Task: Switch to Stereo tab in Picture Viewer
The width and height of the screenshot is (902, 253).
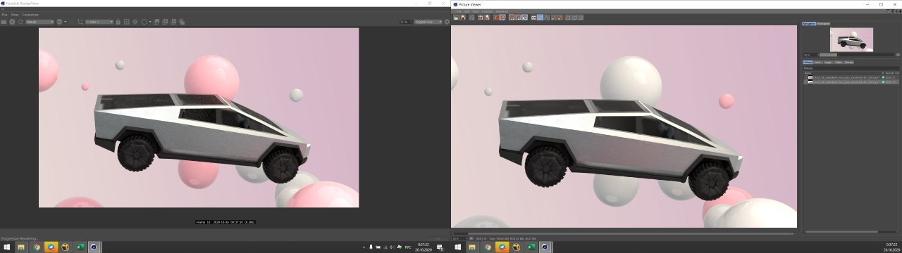Action: (849, 63)
